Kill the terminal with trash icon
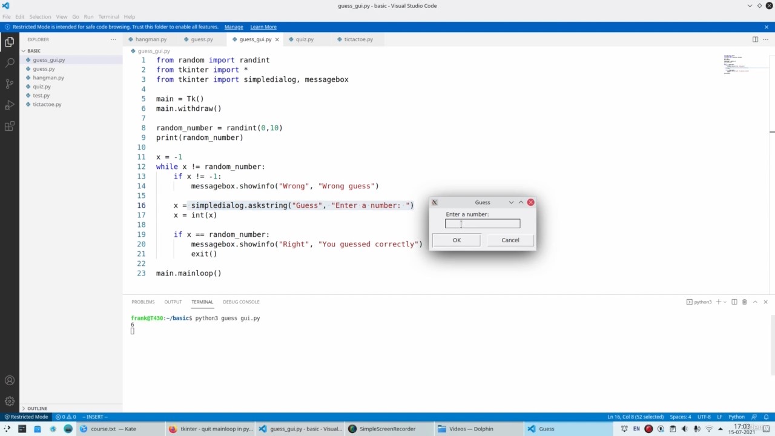 coord(745,302)
